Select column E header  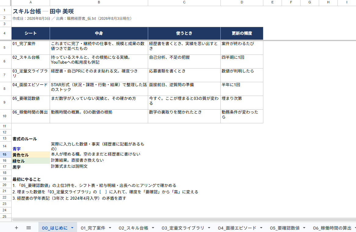point(272,2)
